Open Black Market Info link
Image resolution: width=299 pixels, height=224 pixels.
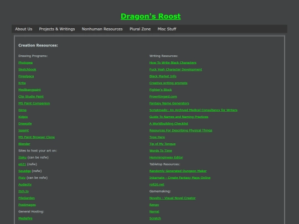click(163, 76)
